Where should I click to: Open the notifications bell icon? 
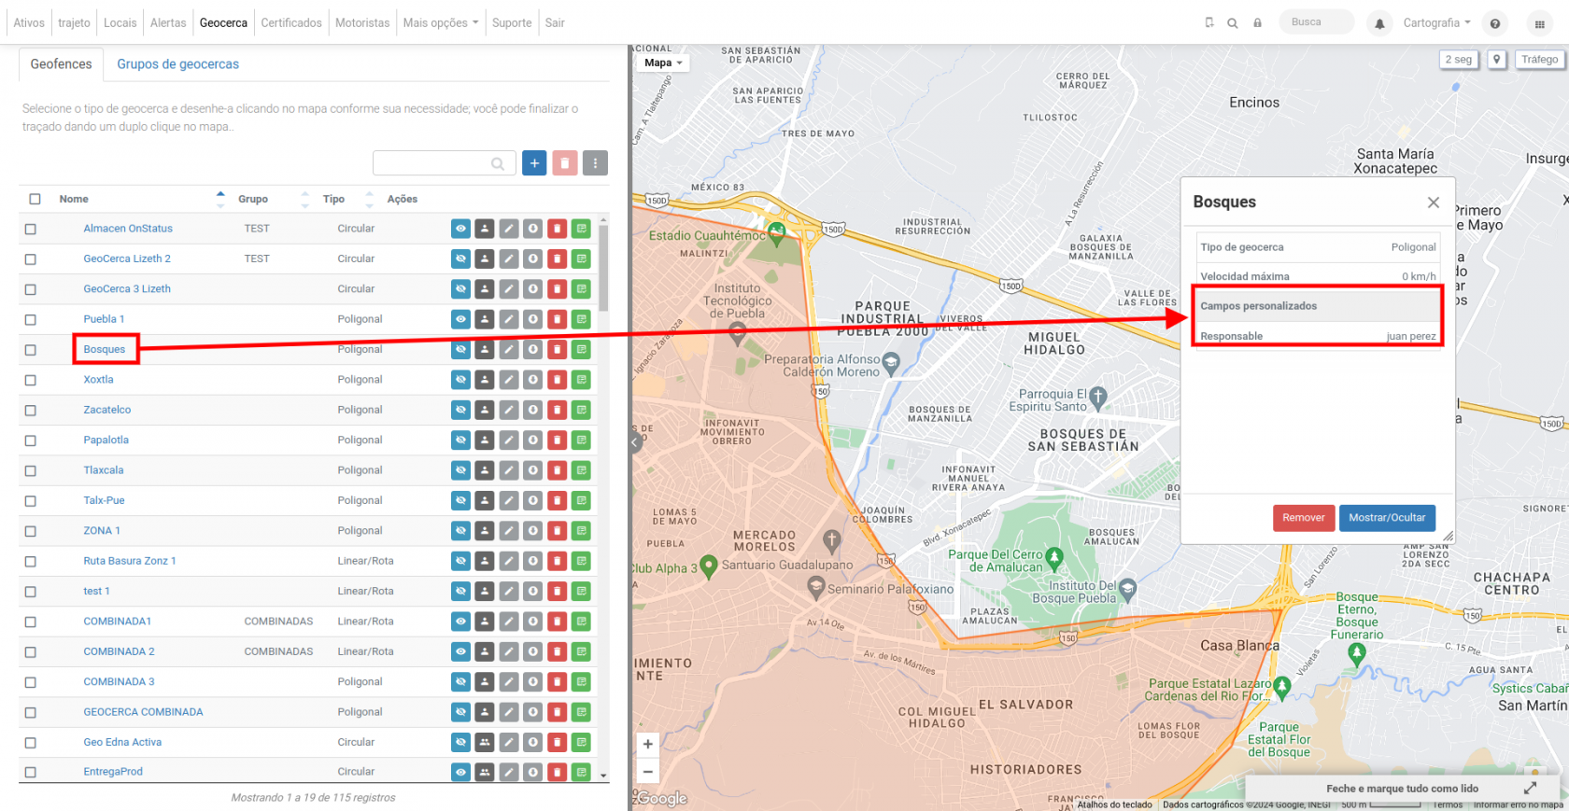point(1379,23)
